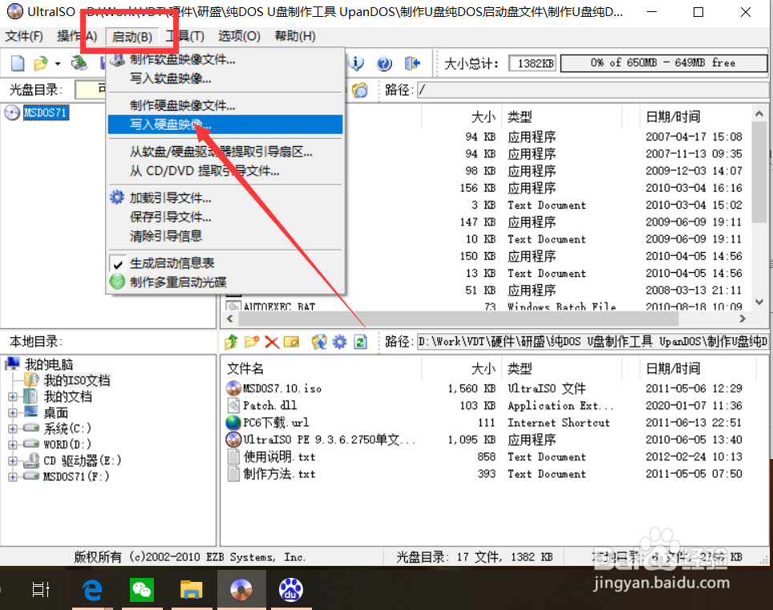Screen dimensions: 773x610
Task: Expand the 系统(C:) drive node
Action: [13, 429]
